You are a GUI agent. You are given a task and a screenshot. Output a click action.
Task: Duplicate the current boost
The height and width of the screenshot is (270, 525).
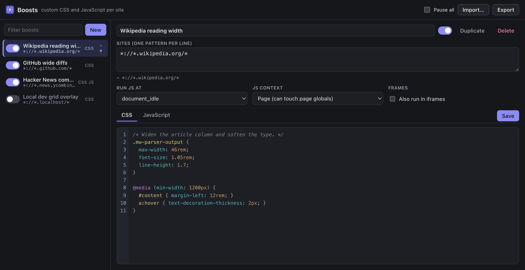tap(472, 31)
